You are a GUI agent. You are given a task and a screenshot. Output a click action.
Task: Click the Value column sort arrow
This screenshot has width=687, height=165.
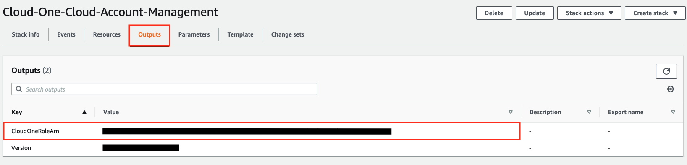coord(511,112)
